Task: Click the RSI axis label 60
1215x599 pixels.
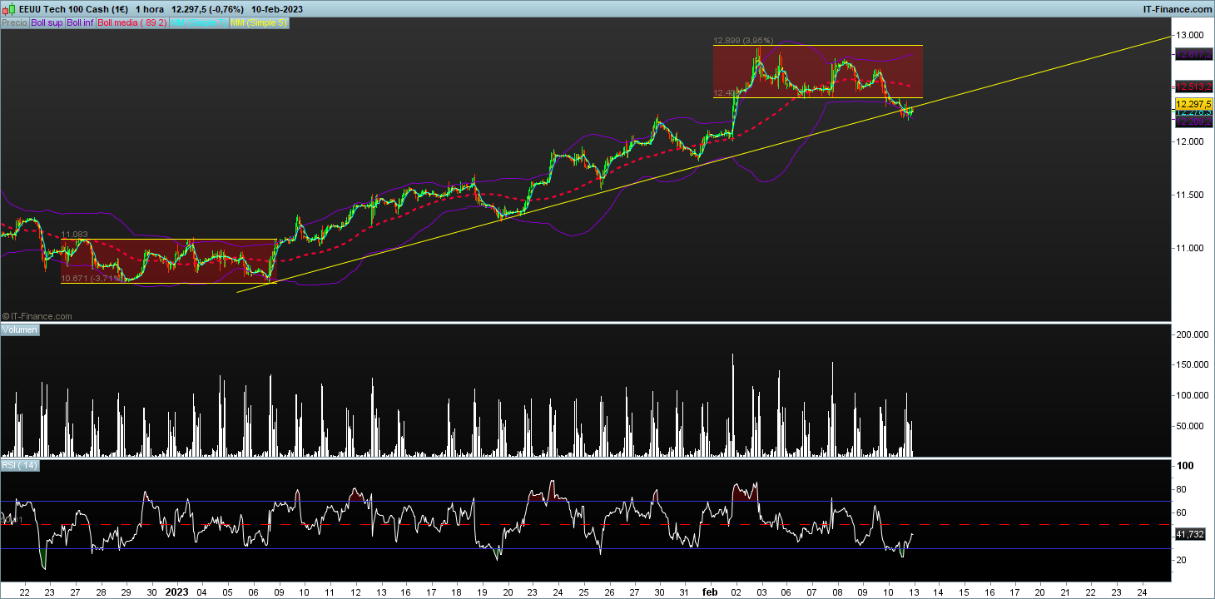Action: (1183, 512)
